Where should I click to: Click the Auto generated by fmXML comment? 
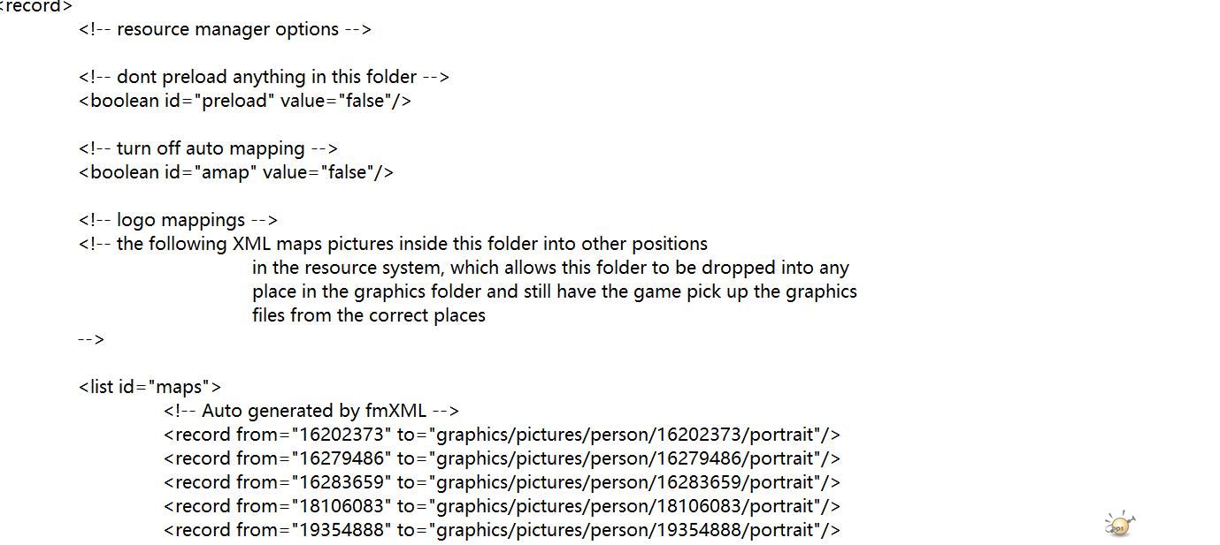coord(311,411)
